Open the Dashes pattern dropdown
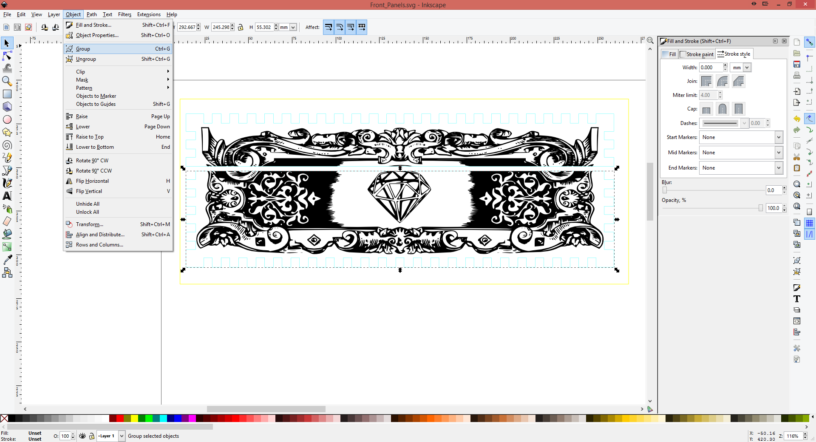 (724, 123)
